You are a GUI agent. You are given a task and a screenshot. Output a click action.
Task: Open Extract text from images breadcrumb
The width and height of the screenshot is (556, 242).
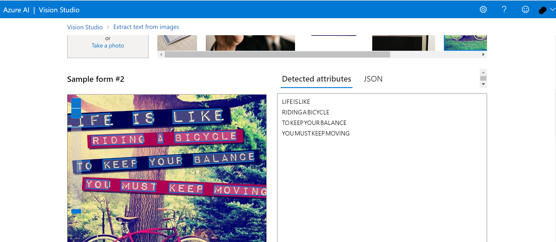[146, 27]
